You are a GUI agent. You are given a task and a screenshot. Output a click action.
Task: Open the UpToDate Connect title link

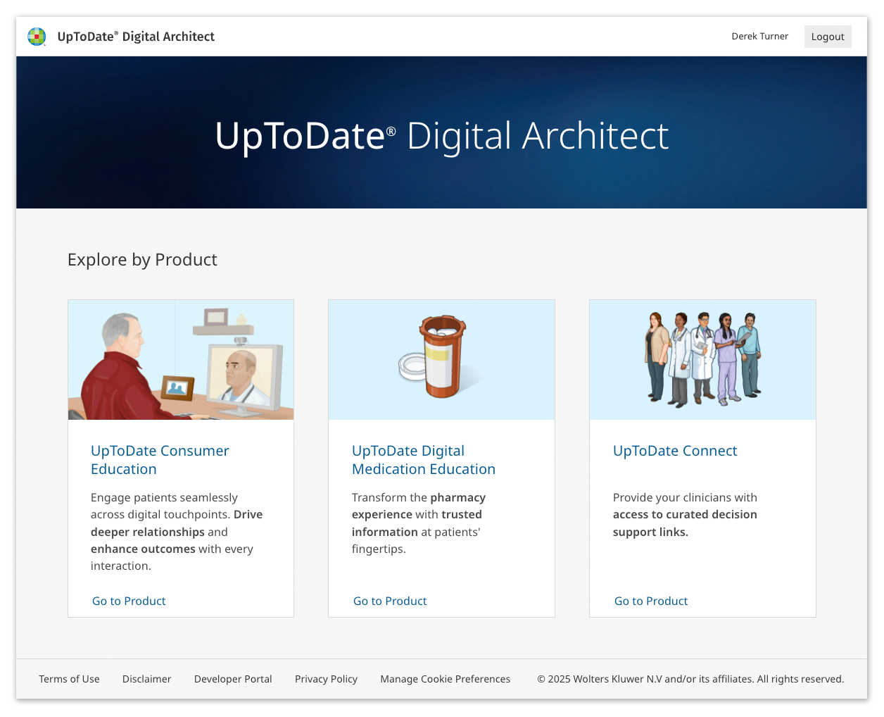pos(675,451)
